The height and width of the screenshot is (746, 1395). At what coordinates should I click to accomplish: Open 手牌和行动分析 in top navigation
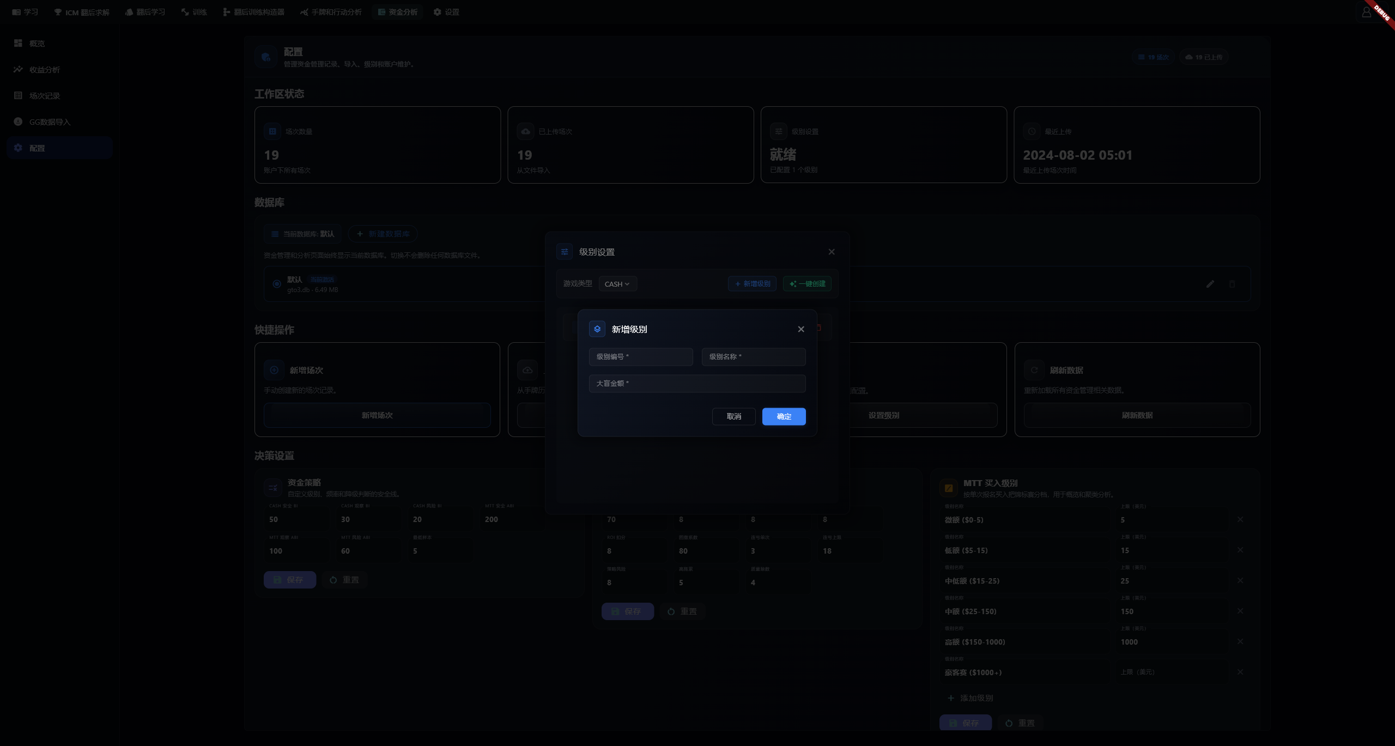click(331, 12)
